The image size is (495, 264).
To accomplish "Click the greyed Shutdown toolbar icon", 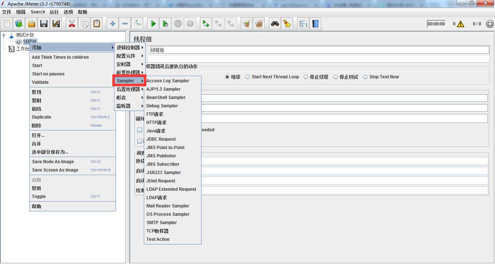I will click(x=190, y=24).
